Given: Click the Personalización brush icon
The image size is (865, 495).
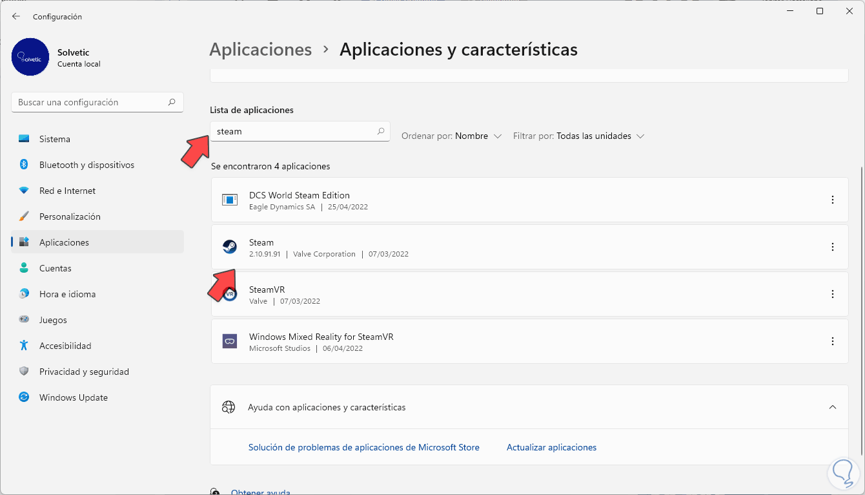Looking at the screenshot, I should pos(24,216).
